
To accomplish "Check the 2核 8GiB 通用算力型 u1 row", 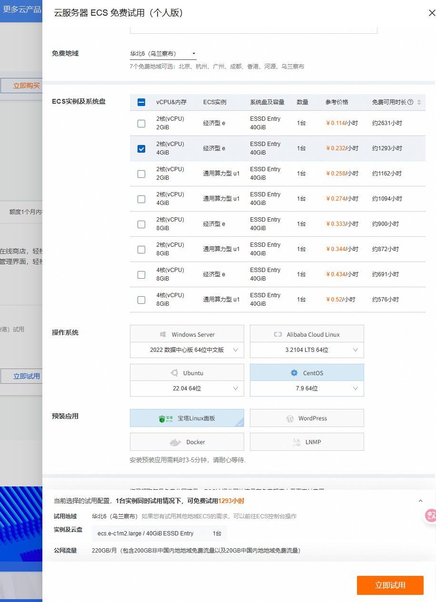I will (x=141, y=249).
